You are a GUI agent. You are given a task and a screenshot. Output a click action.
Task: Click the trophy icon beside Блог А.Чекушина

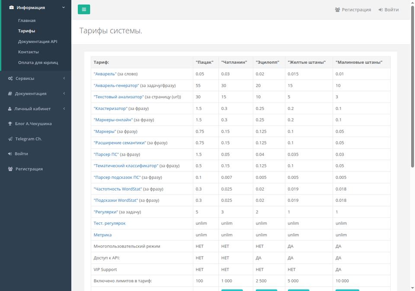(10, 124)
